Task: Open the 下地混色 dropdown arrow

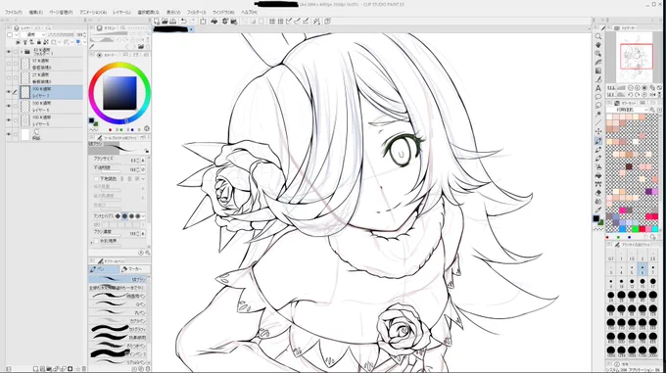Action: [x=143, y=178]
